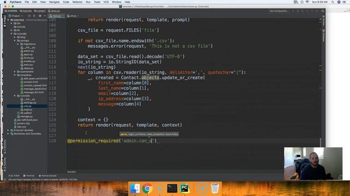The height and width of the screenshot is (196, 350).
Task: Expand External Libraries node arrow
Action: click(x=8, y=130)
